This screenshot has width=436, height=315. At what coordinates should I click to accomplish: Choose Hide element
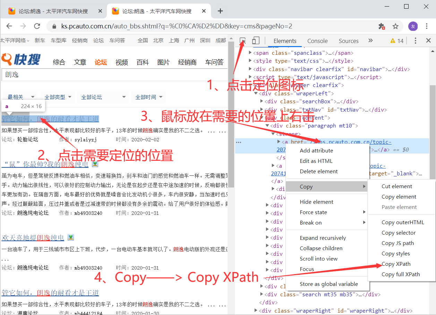[x=316, y=202]
